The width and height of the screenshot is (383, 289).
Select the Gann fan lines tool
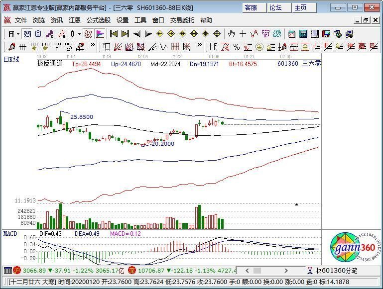(x=118, y=46)
